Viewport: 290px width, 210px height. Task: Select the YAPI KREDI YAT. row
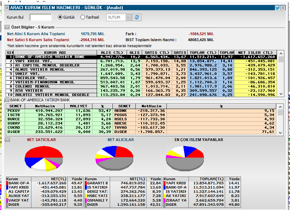[x=141, y=61]
